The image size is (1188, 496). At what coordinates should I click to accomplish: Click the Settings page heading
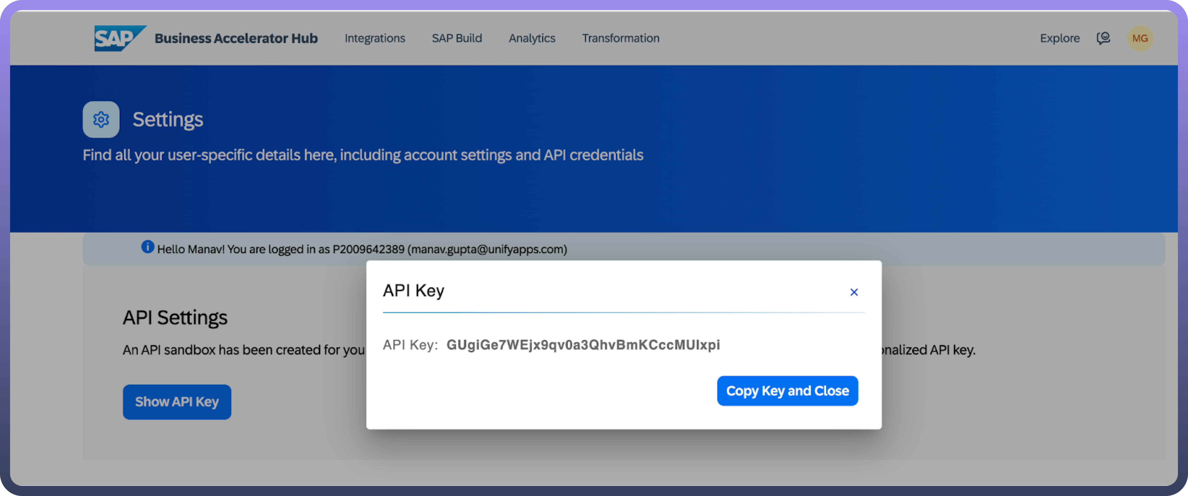[168, 120]
